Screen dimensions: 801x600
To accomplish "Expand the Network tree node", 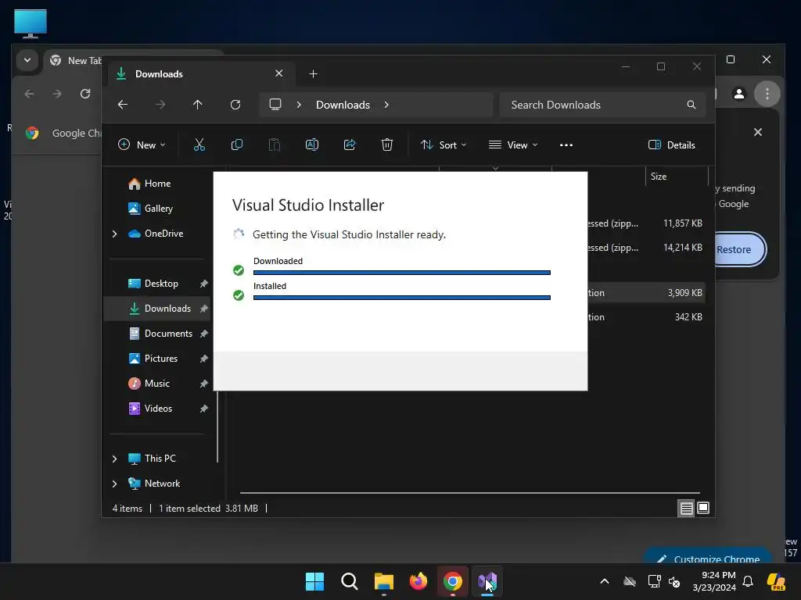I will (114, 484).
